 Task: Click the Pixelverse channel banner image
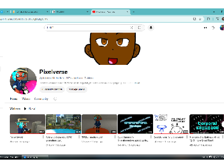tap(112, 49)
